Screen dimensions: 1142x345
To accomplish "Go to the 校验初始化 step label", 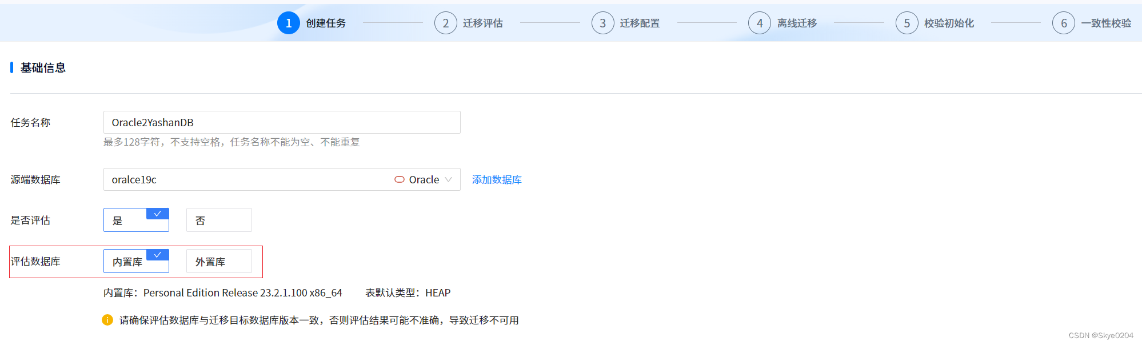I will (949, 23).
